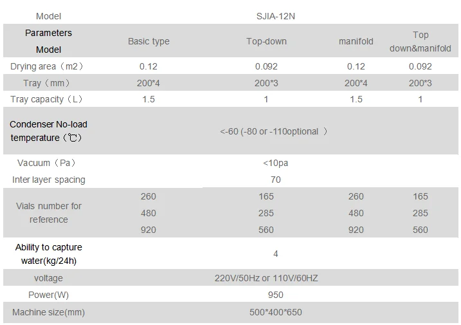Click the SJIA-12N model name cell
461x325 pixels.
pos(279,16)
